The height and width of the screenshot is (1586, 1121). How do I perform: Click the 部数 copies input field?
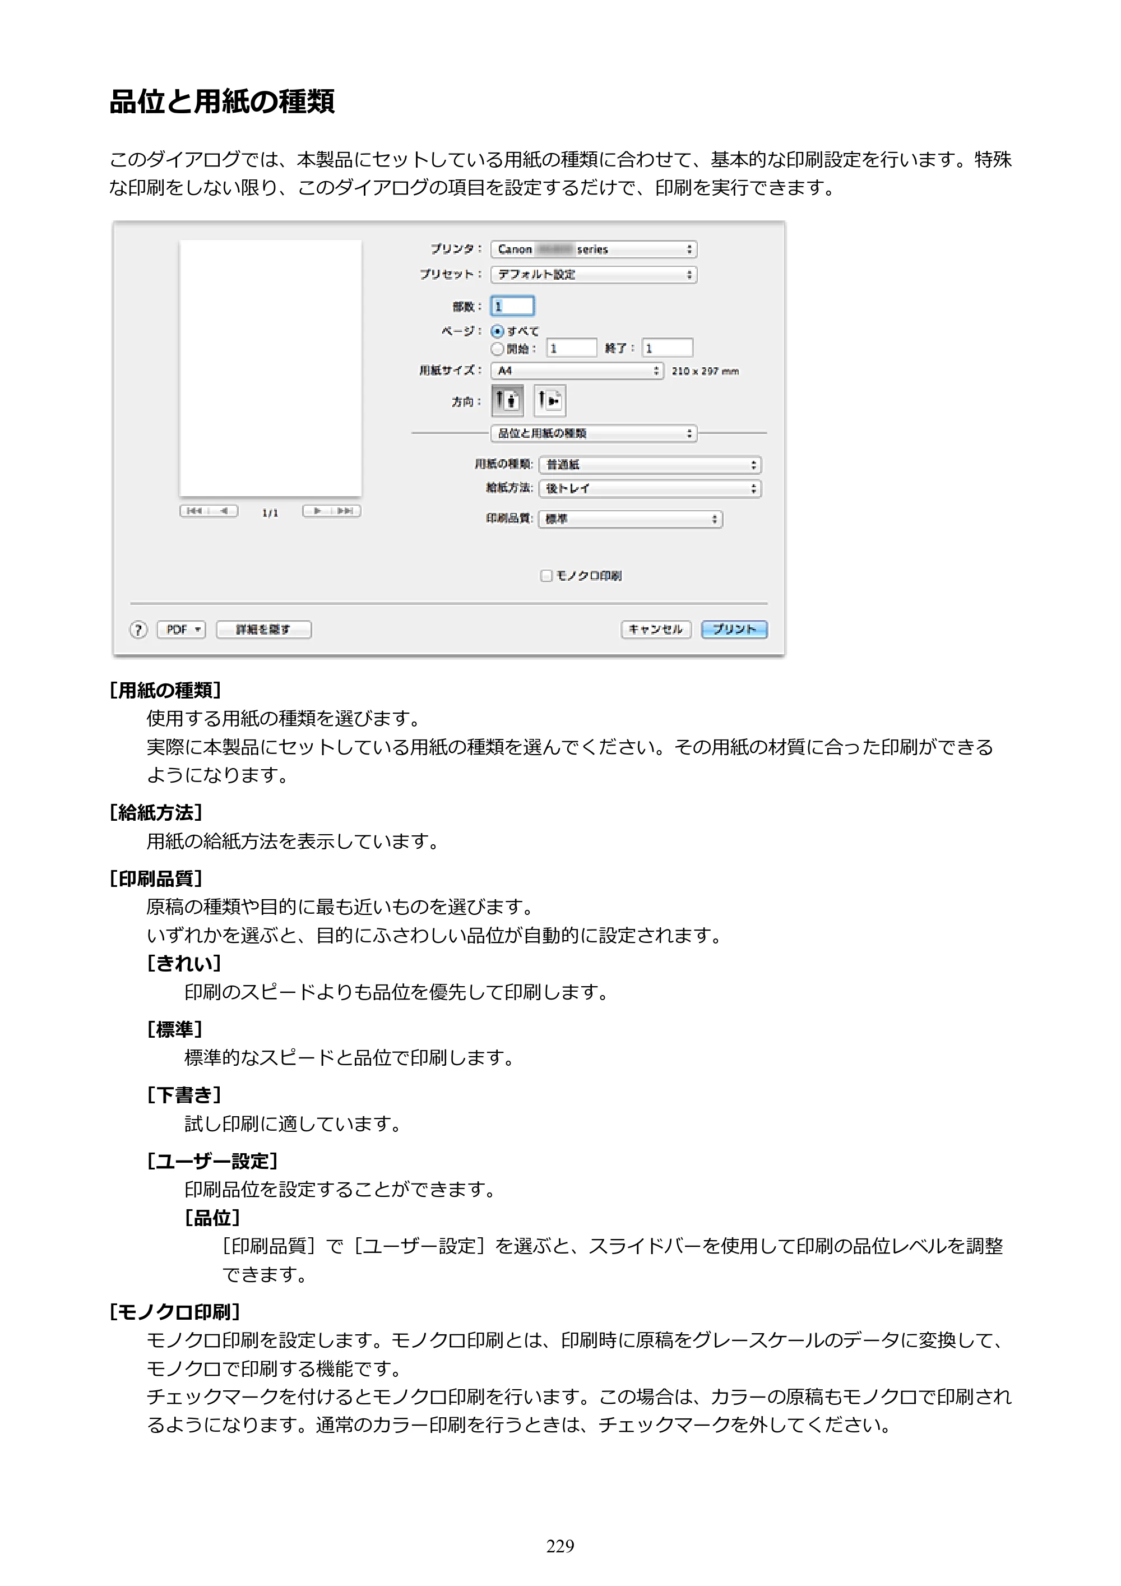click(512, 306)
